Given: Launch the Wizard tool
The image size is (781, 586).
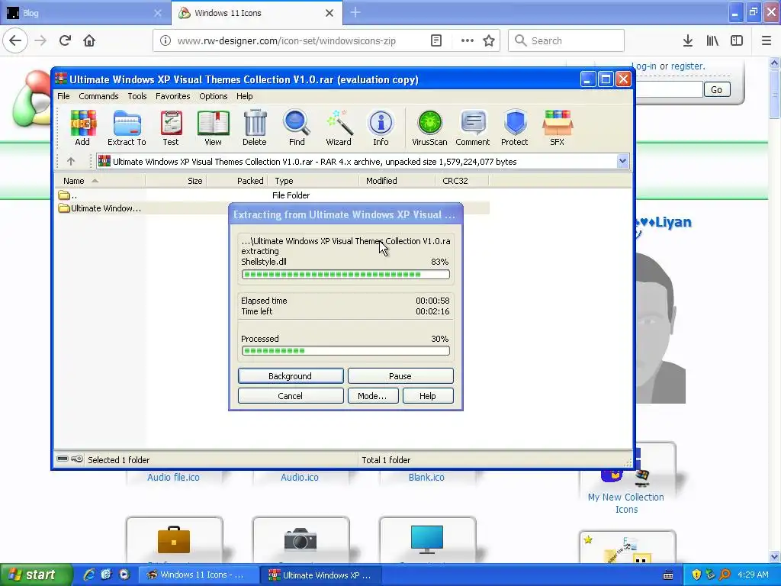Looking at the screenshot, I should [x=339, y=128].
